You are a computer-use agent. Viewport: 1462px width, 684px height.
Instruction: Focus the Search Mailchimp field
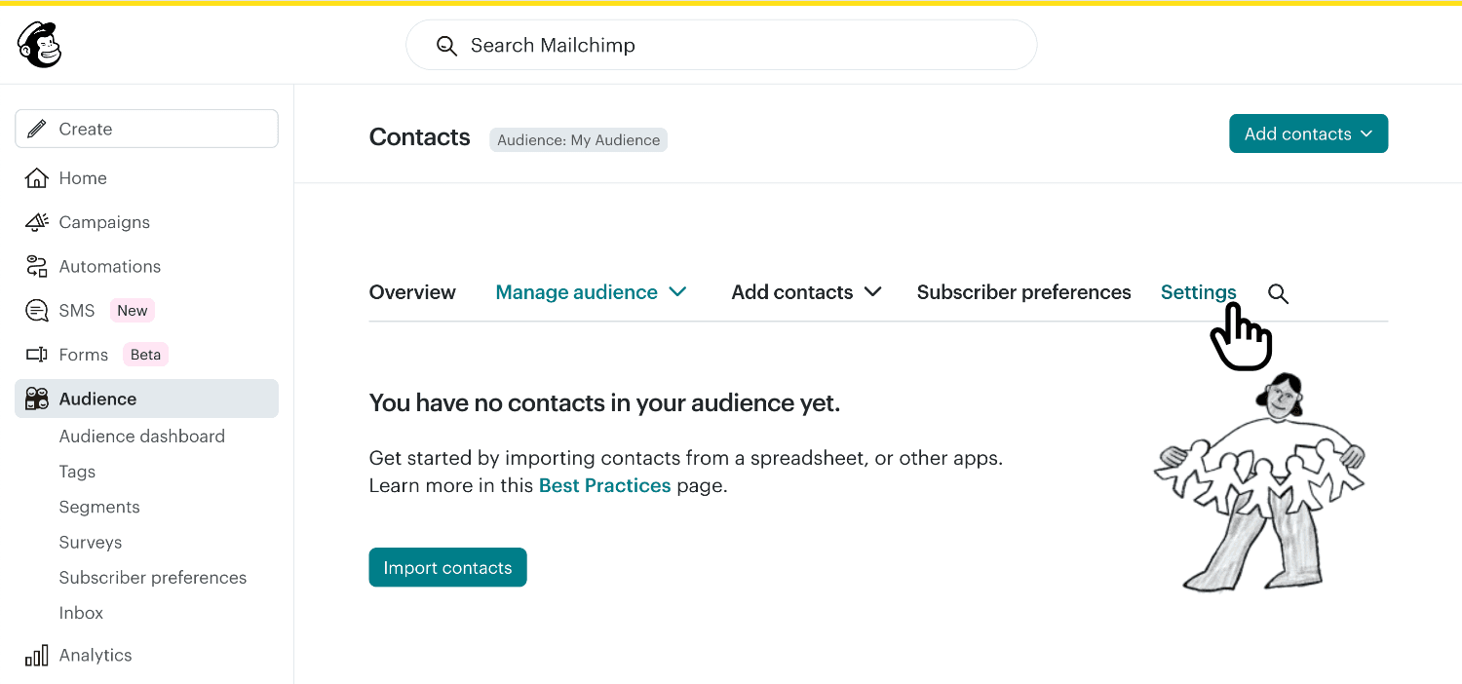[x=721, y=45]
